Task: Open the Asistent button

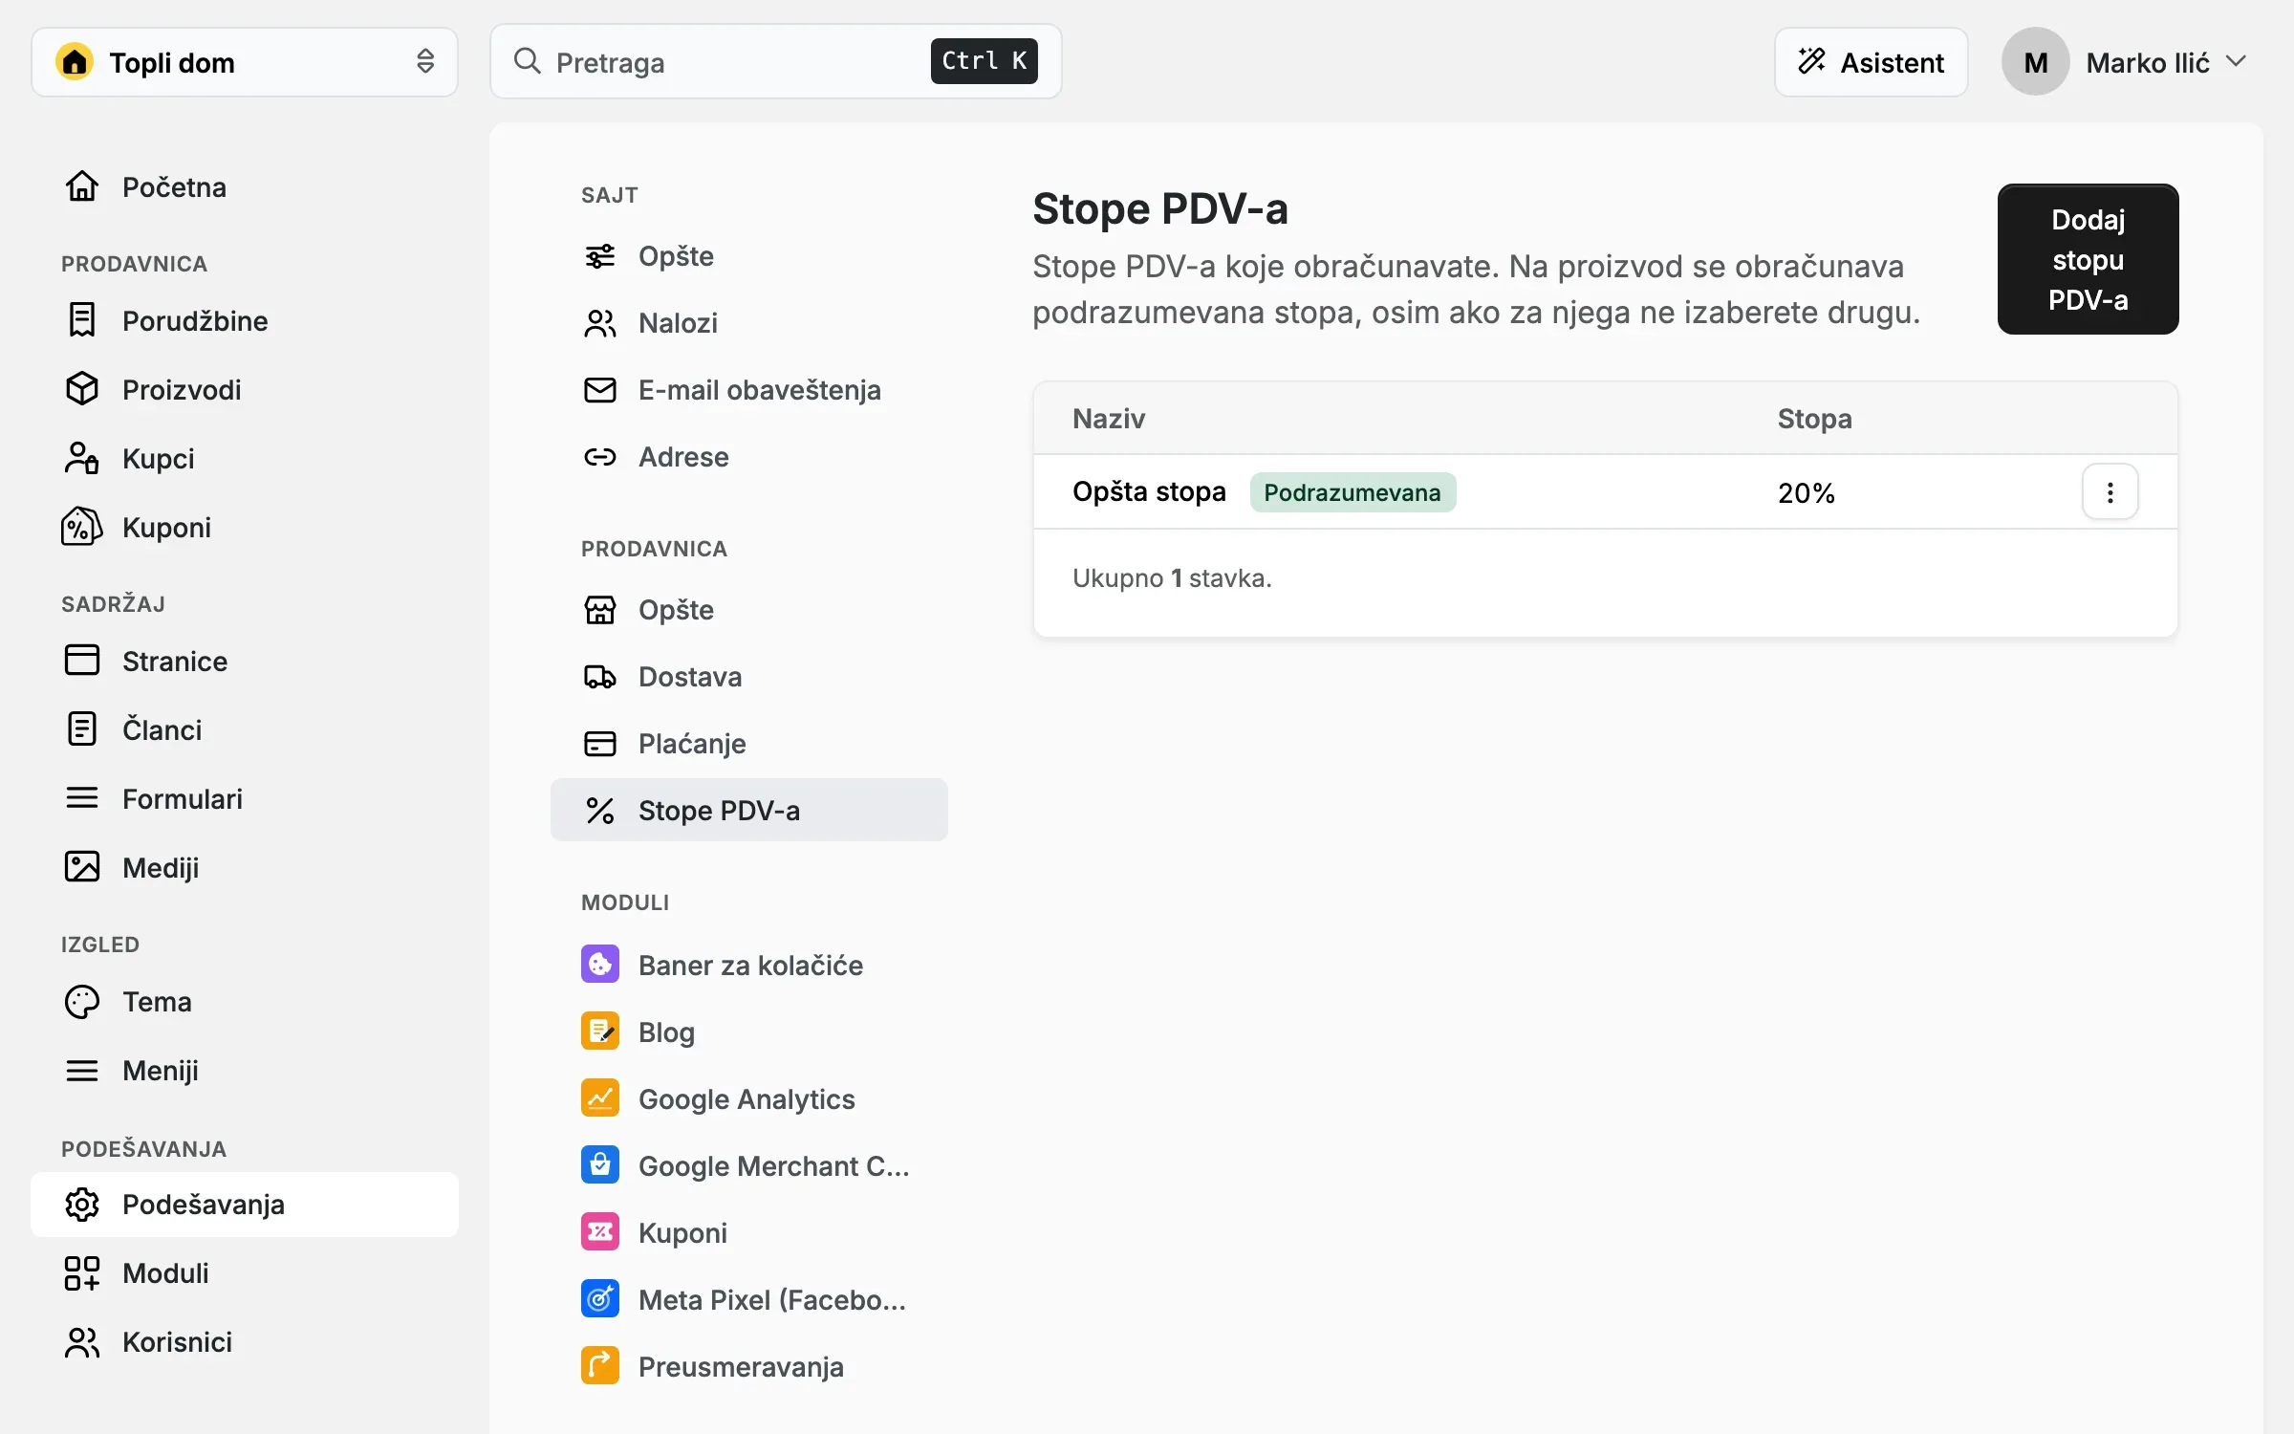Action: coord(1871,62)
